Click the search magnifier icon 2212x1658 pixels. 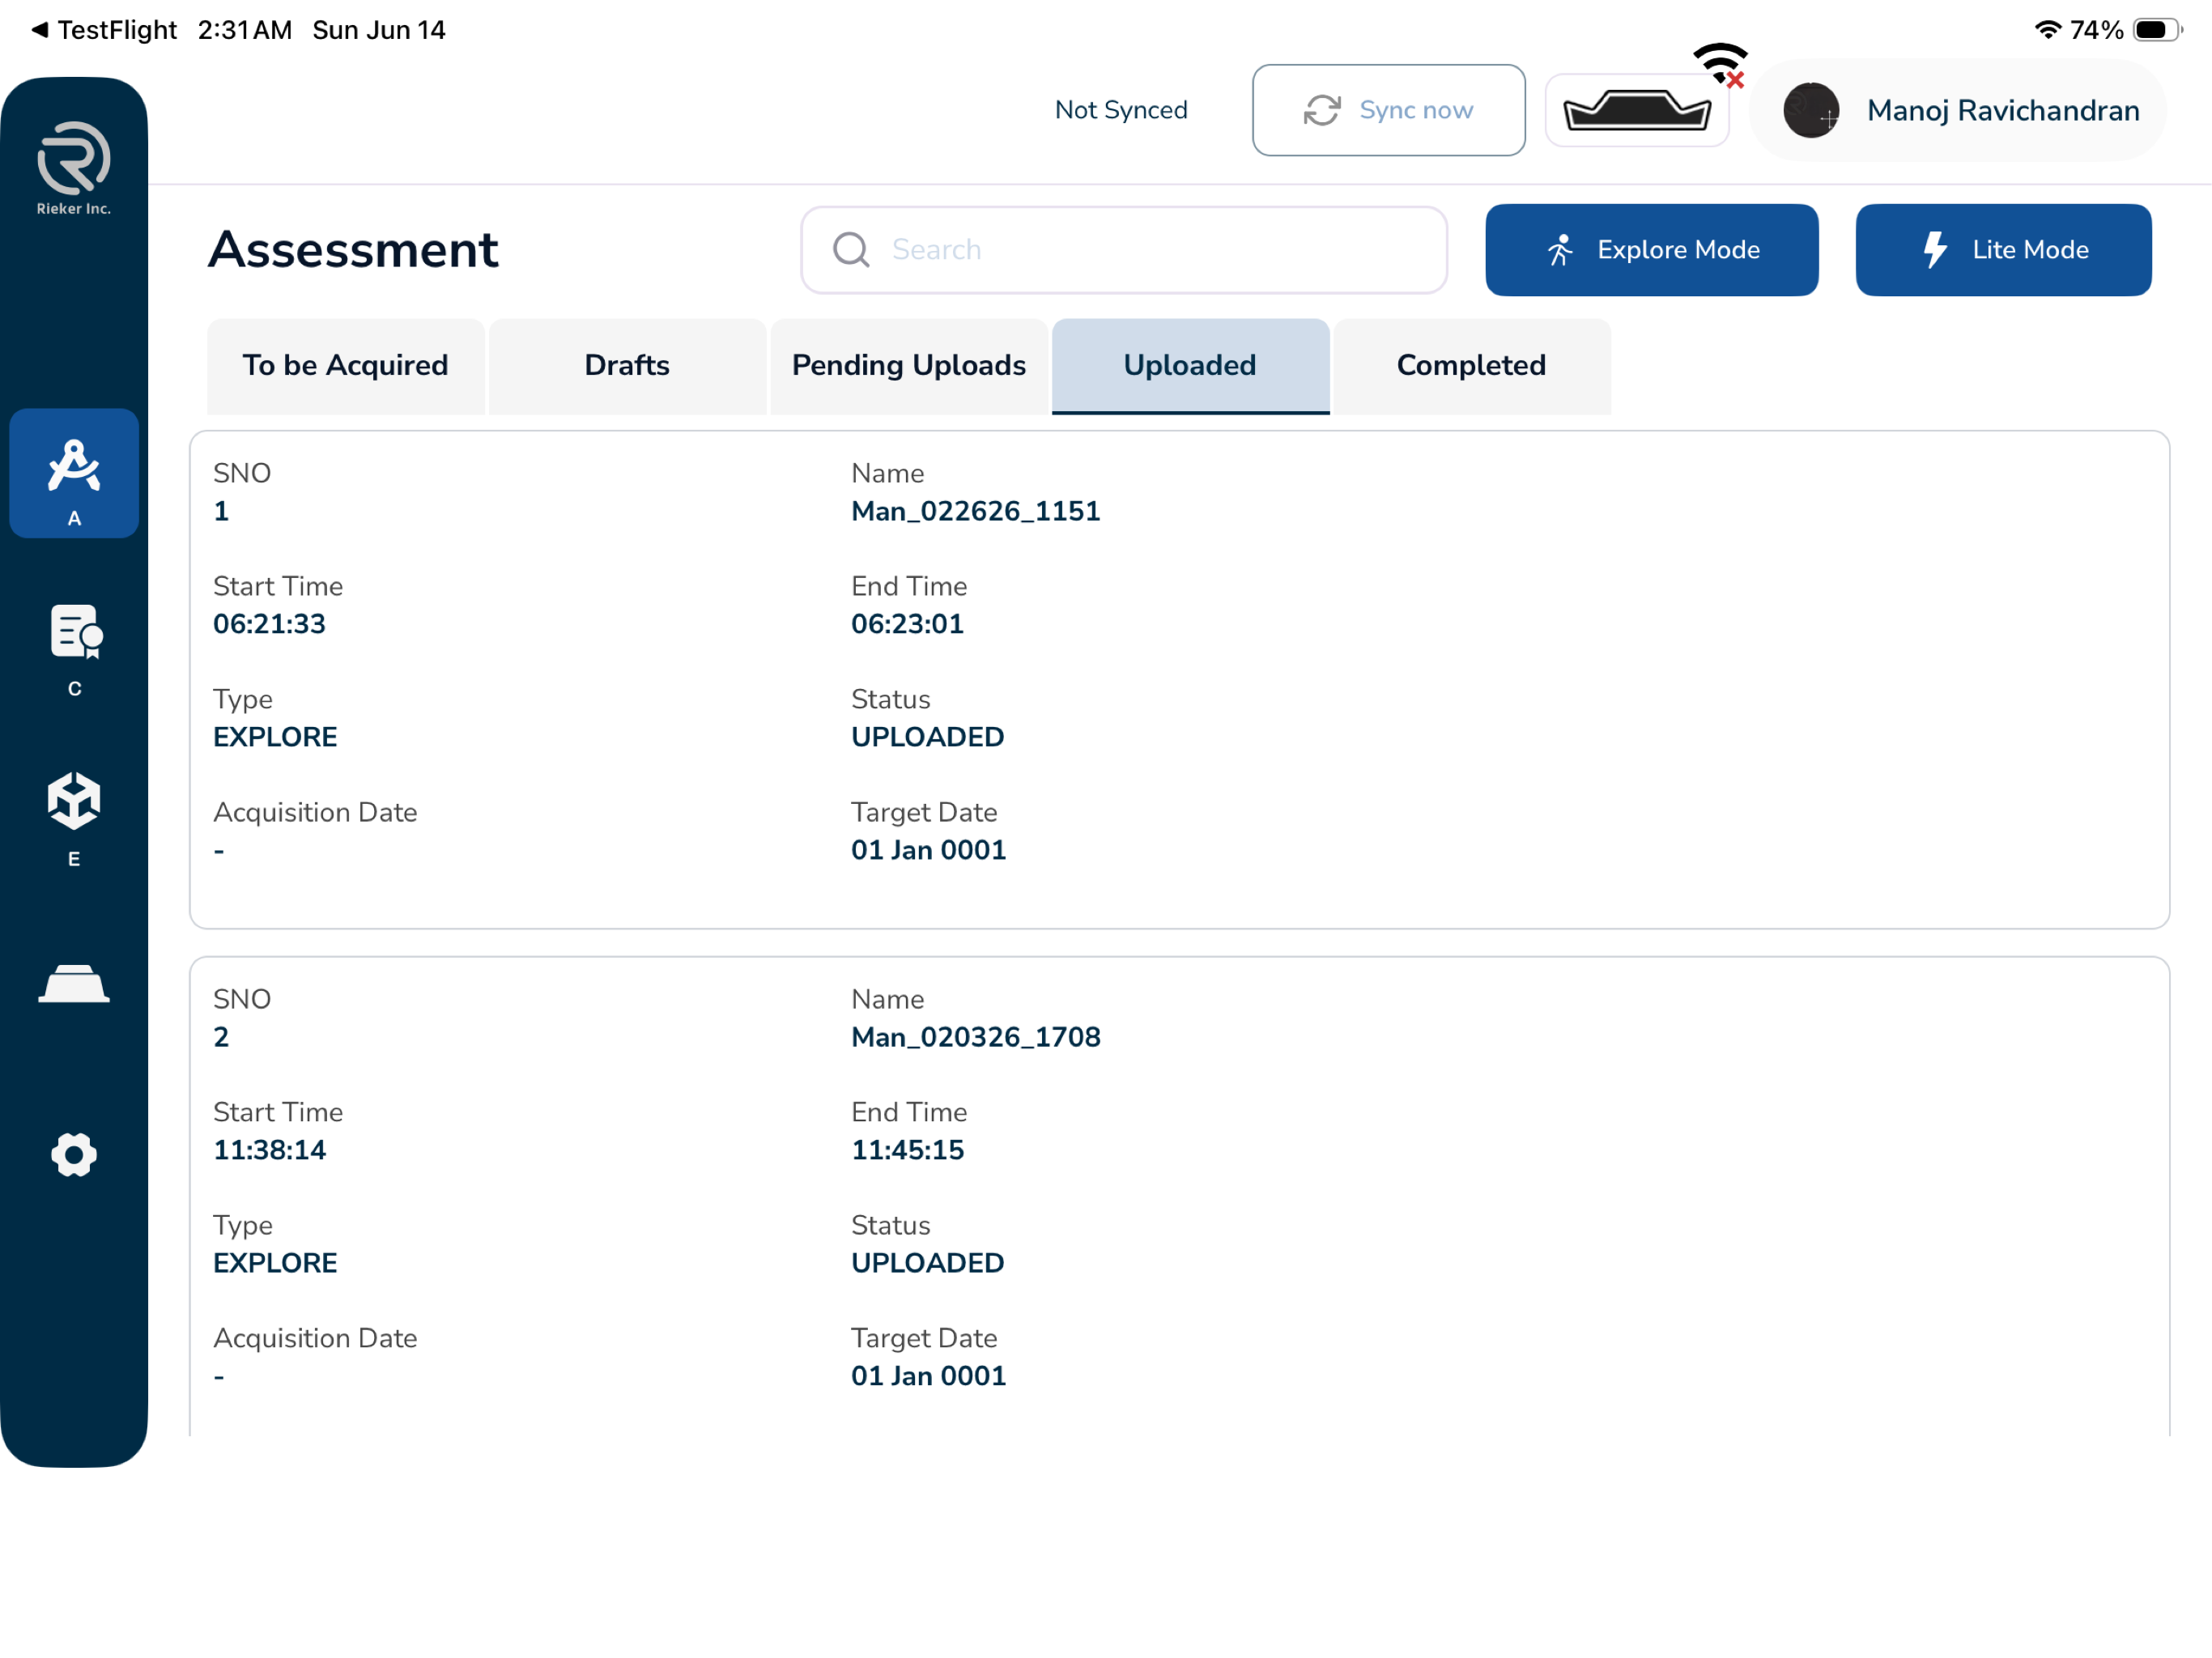pyautogui.click(x=851, y=249)
